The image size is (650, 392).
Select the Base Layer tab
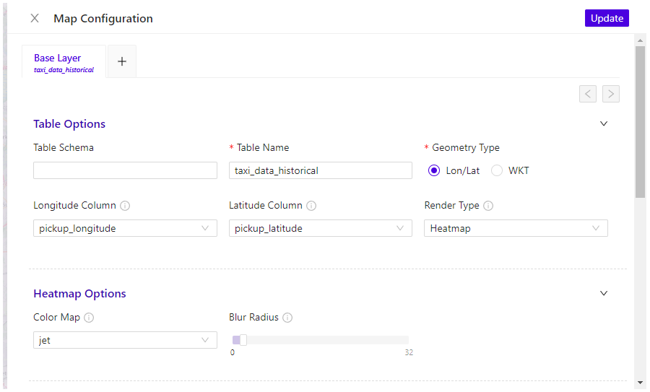point(64,62)
